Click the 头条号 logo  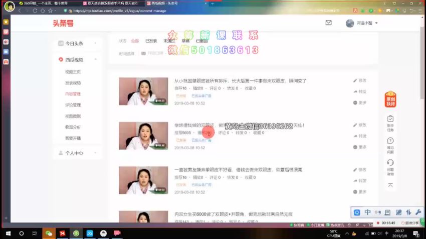pos(63,23)
